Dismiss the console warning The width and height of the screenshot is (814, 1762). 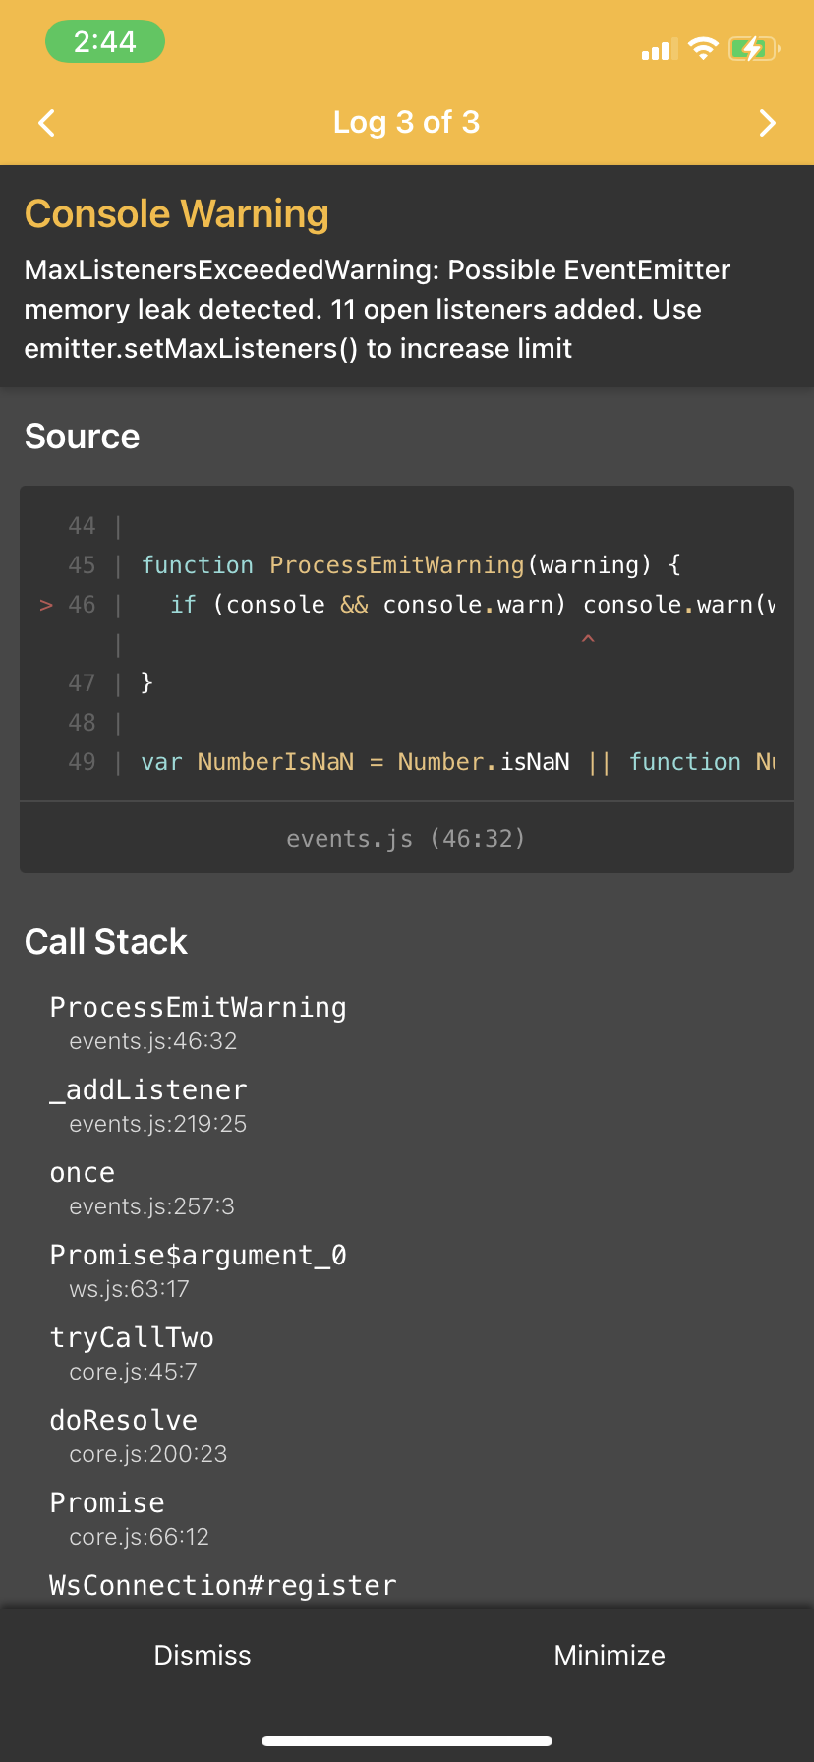(x=203, y=1655)
